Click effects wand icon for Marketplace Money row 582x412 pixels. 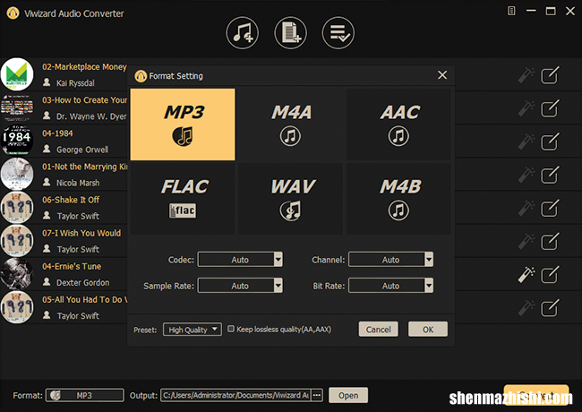pos(526,75)
